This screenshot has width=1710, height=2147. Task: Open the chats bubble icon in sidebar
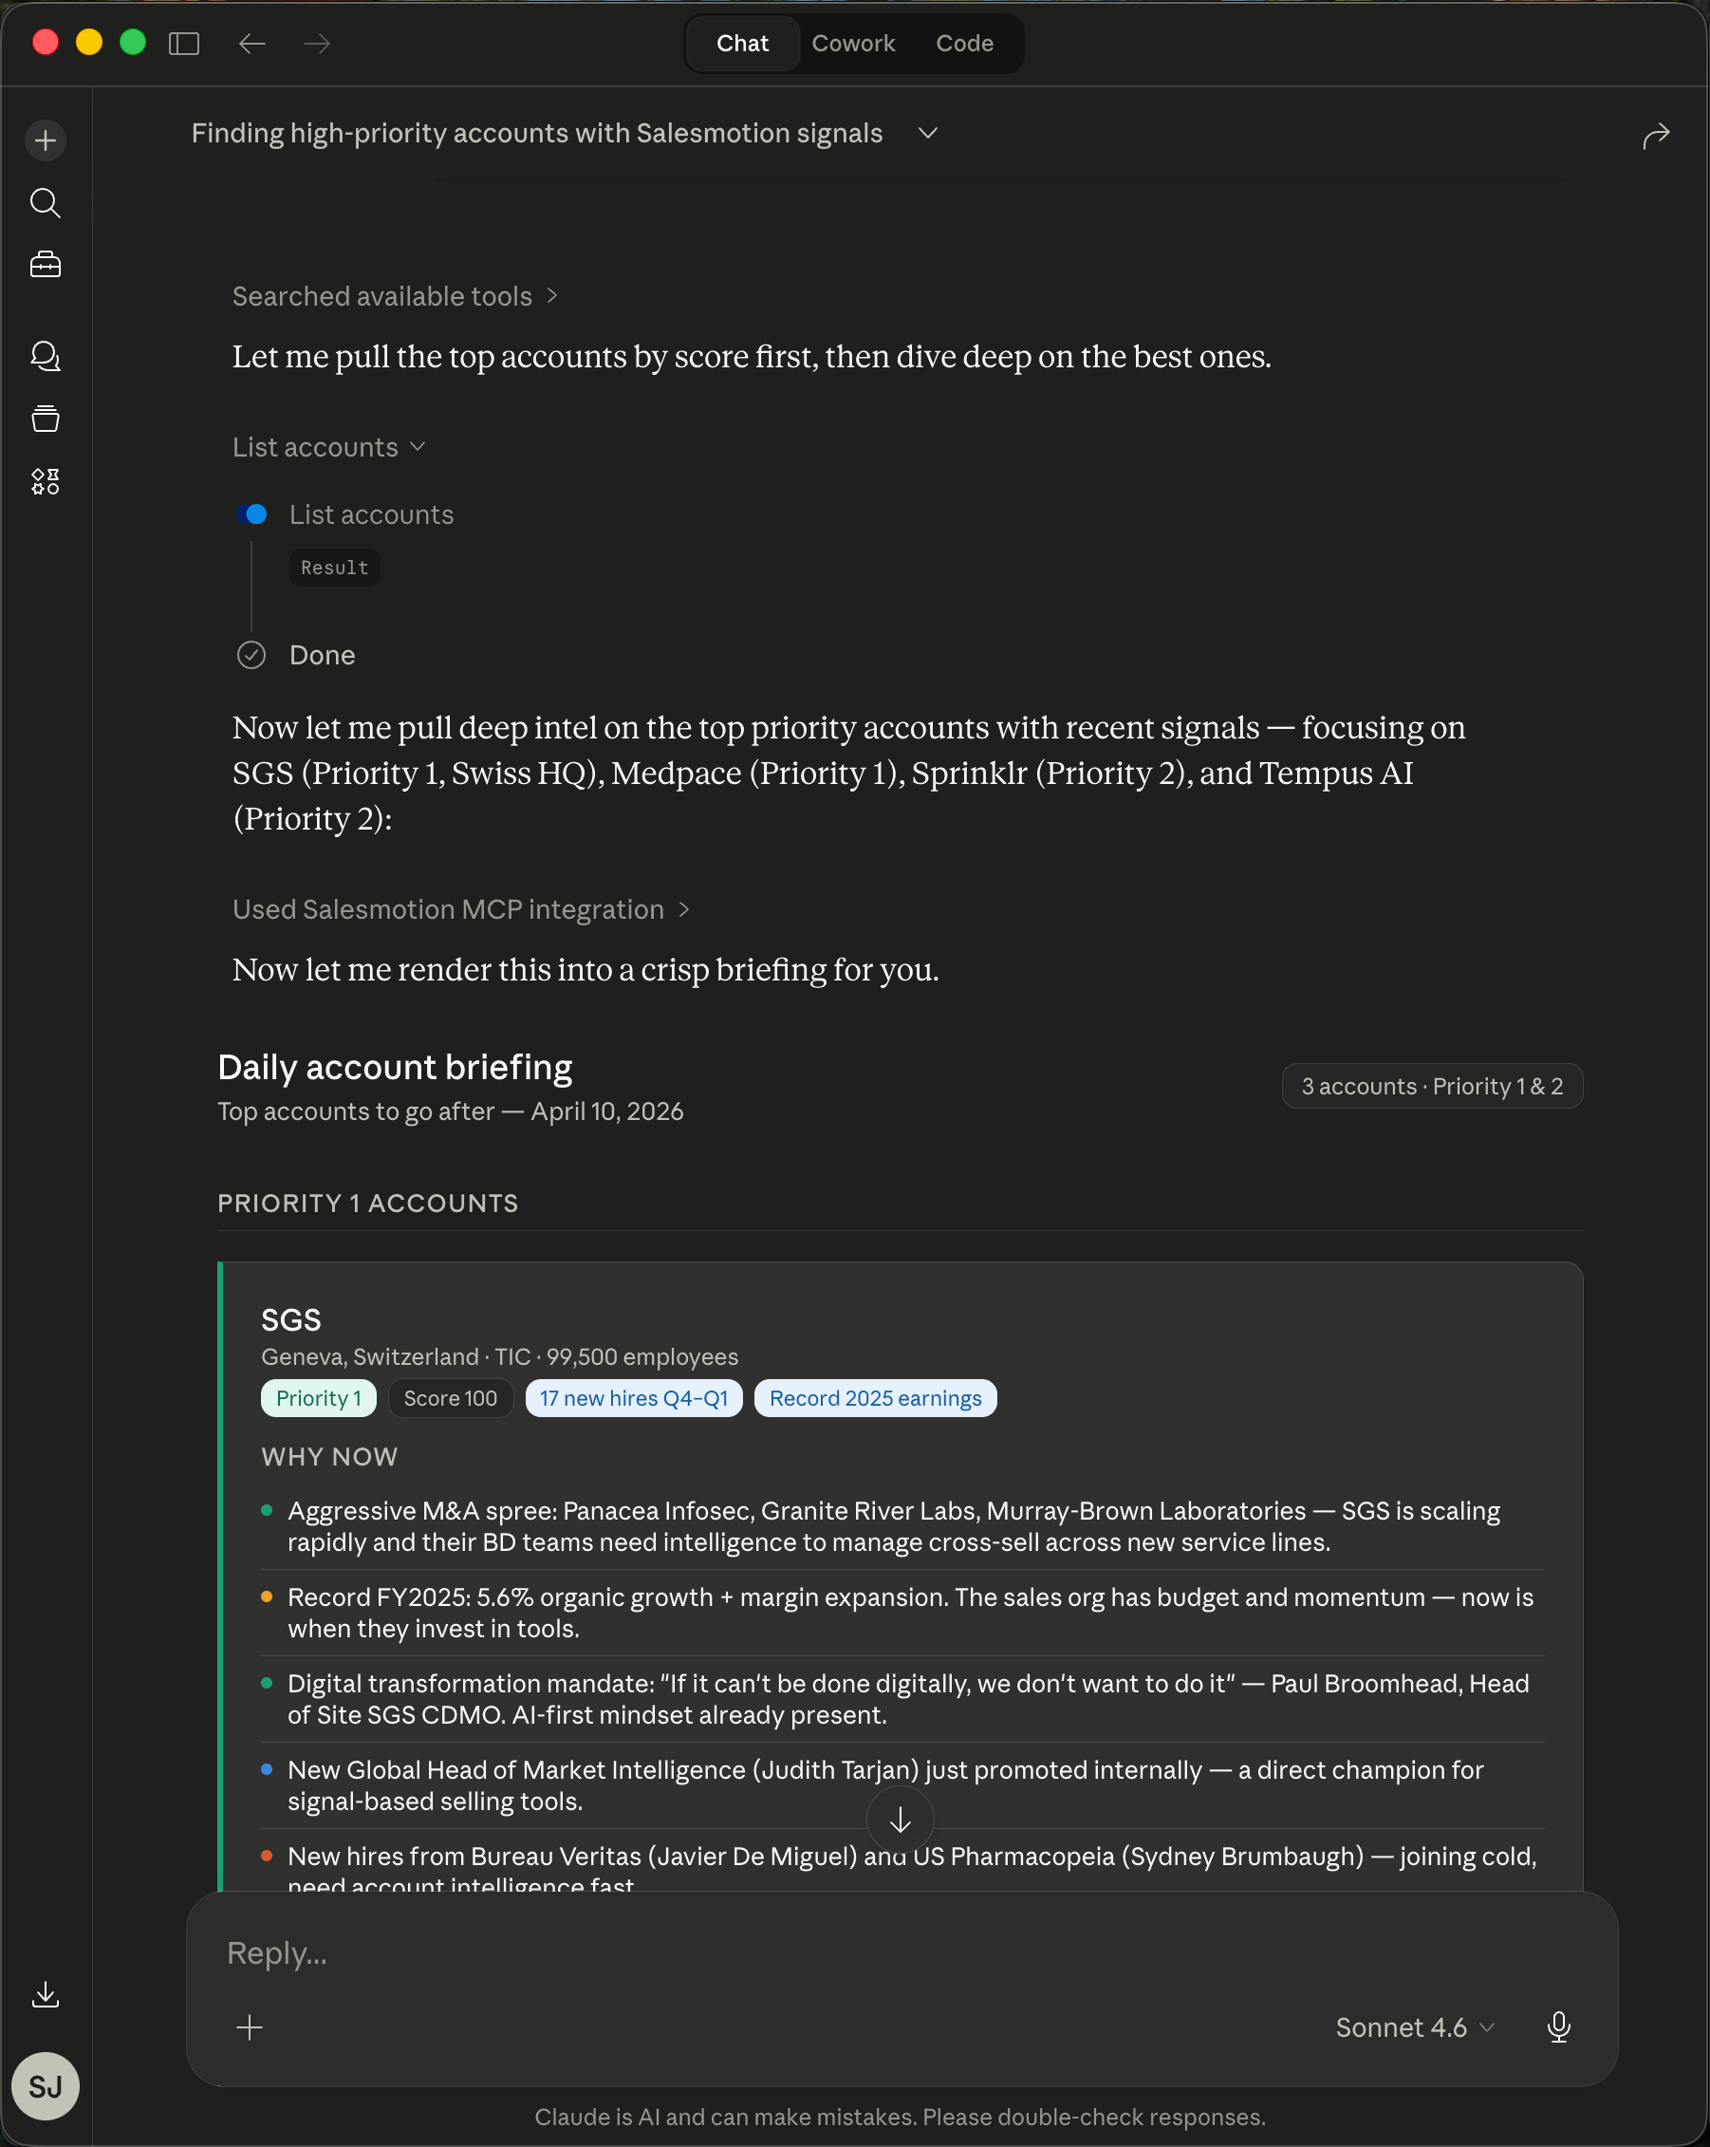(46, 357)
